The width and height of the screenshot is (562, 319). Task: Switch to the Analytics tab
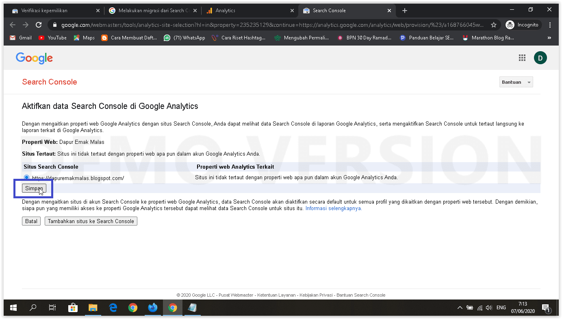pos(250,11)
